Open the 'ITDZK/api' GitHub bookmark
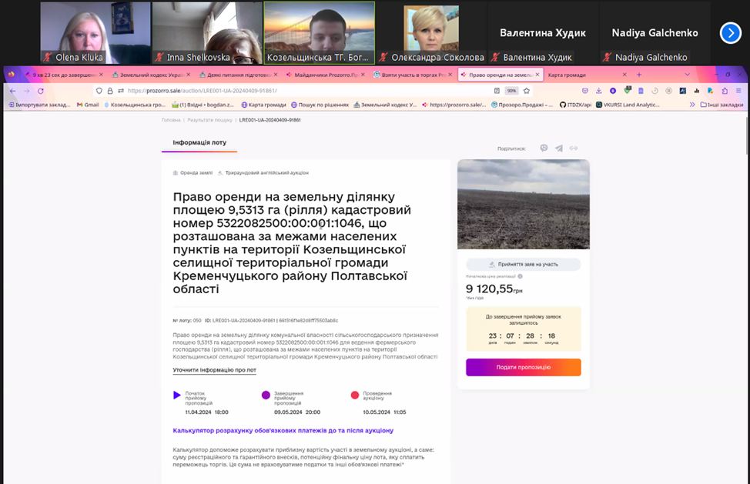 pos(575,105)
